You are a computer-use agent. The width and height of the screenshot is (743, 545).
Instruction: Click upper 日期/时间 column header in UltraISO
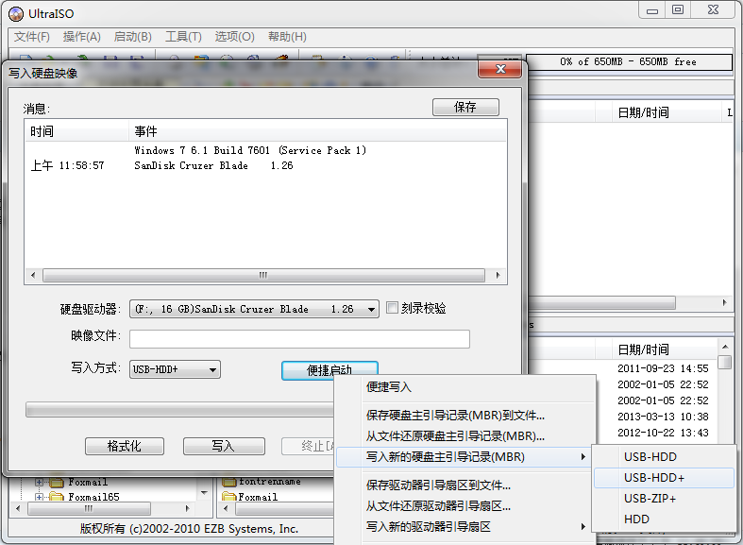point(666,112)
